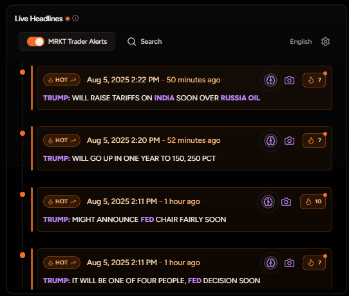Click the search magnifier icon
Viewport: 349px width, 296px height.
[x=131, y=42]
